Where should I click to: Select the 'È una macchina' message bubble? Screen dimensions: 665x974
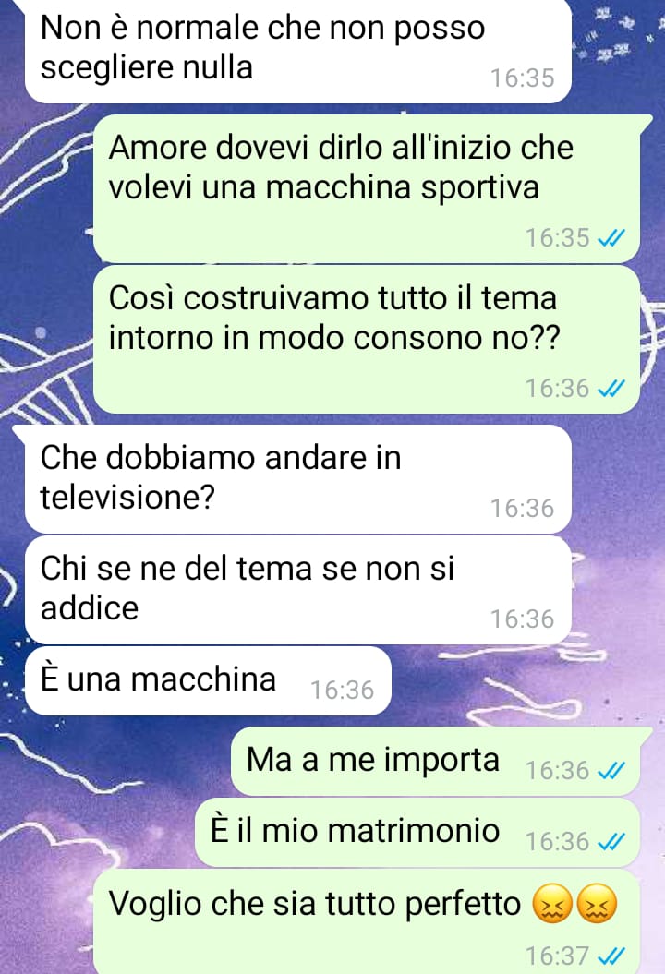[x=208, y=680]
